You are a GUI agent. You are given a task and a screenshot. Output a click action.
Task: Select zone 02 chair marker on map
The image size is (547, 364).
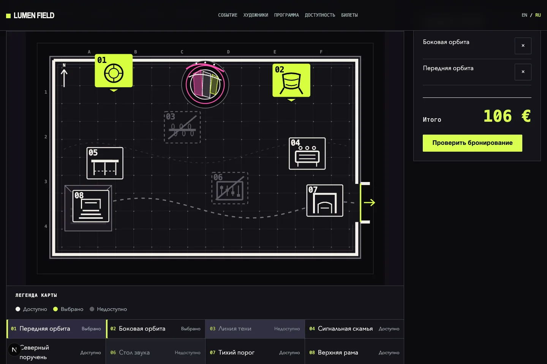point(291,80)
